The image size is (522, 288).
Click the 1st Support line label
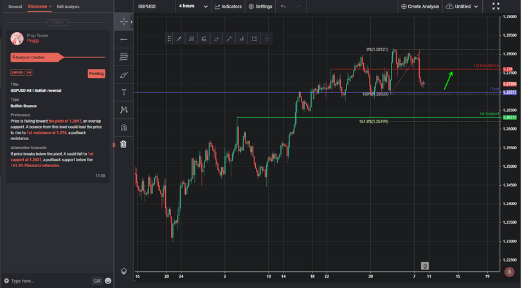[489, 114]
